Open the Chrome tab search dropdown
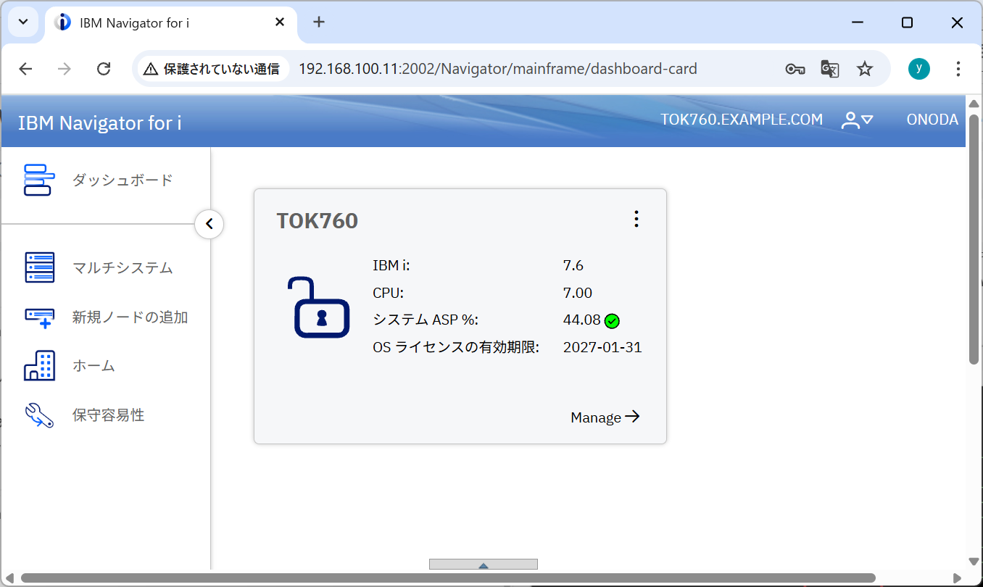The image size is (983, 587). (x=23, y=22)
